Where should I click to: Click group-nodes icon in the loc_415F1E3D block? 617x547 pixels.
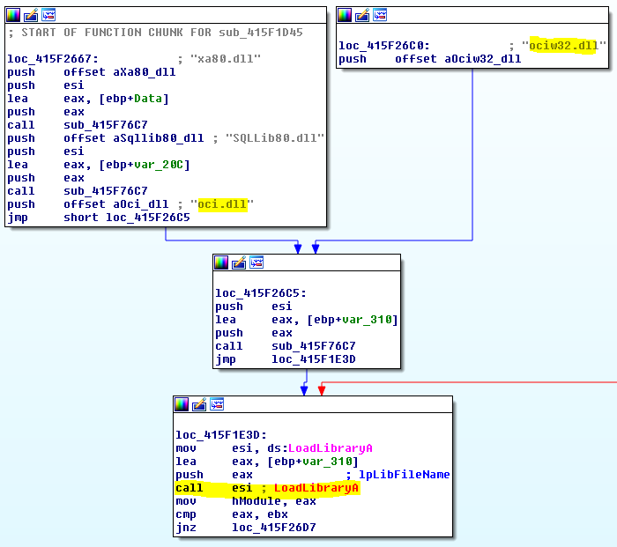click(x=217, y=403)
